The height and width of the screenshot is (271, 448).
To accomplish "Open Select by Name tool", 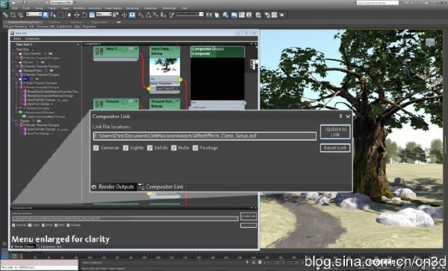I will tap(53, 15).
